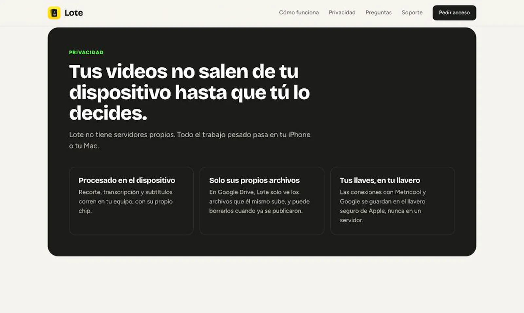Click the text En Google Drive, Lote solo ve
This screenshot has width=524, height=313.
(x=259, y=201)
